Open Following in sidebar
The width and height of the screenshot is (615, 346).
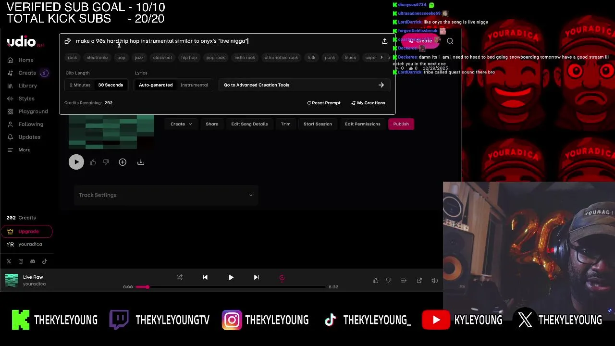point(25,124)
